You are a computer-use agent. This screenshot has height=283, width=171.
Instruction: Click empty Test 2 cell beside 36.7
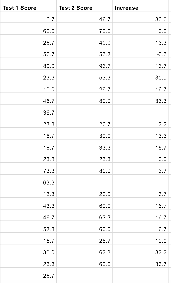click(85, 113)
